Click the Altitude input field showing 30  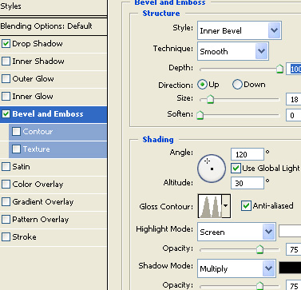(x=248, y=183)
